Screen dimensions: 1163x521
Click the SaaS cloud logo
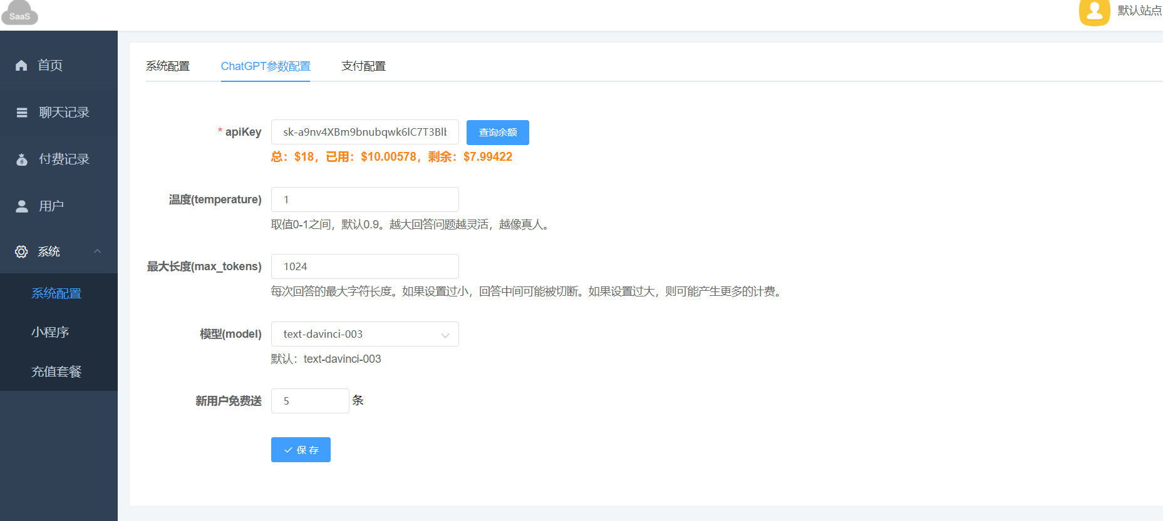click(x=19, y=13)
